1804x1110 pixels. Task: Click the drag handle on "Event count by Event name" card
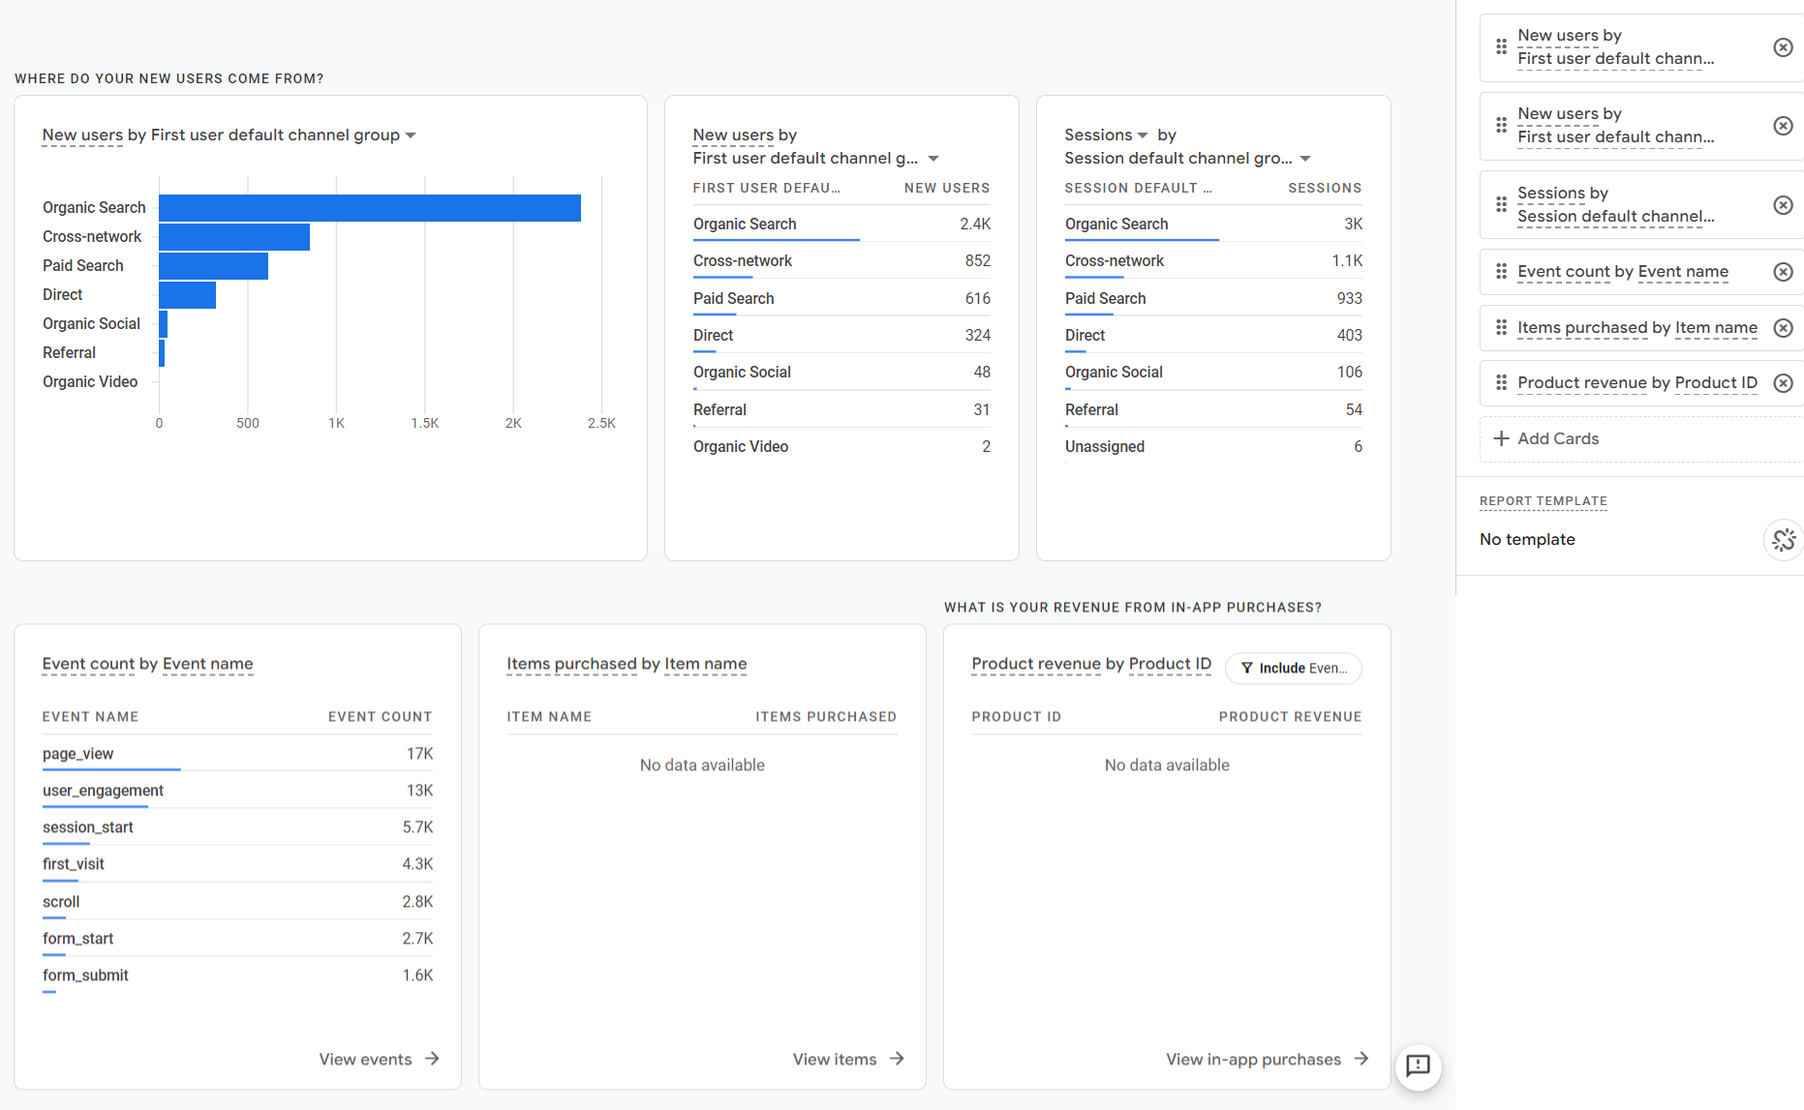[x=1501, y=272]
